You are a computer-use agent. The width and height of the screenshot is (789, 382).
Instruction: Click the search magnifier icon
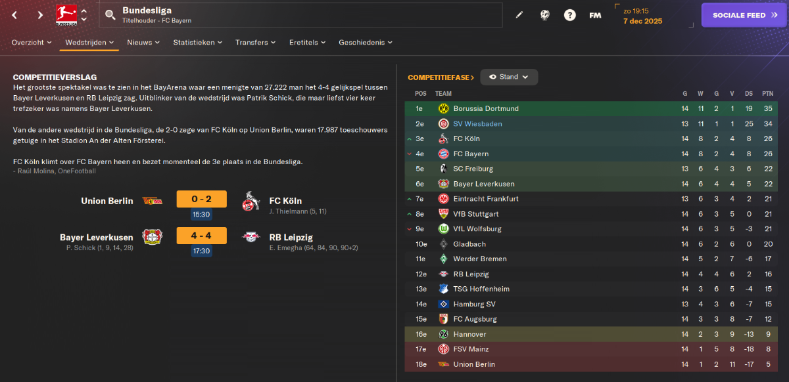110,14
